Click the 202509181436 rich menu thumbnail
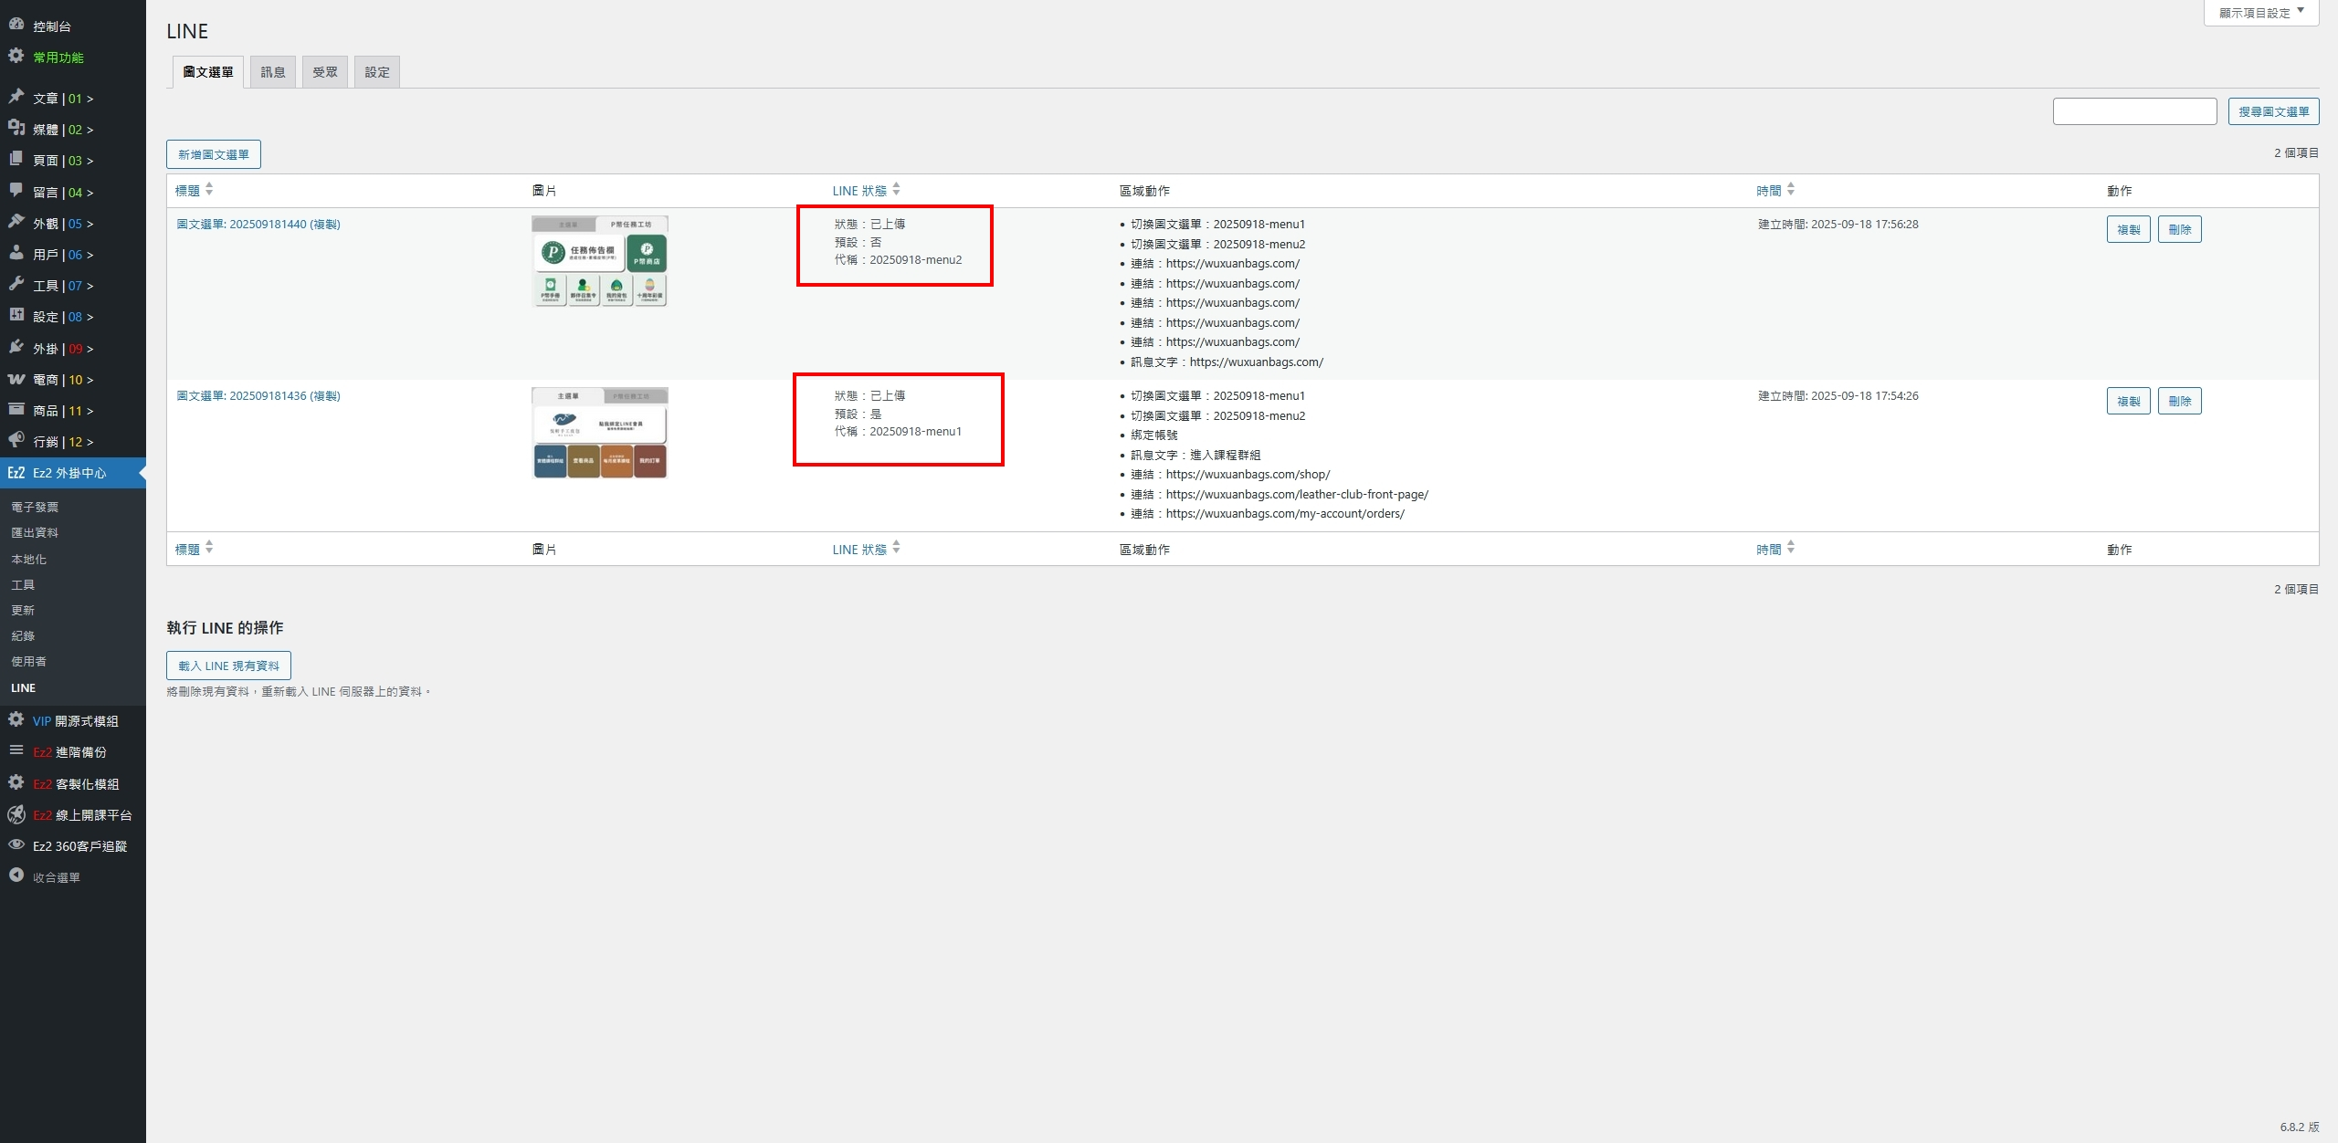This screenshot has height=1143, width=2338. tap(600, 433)
